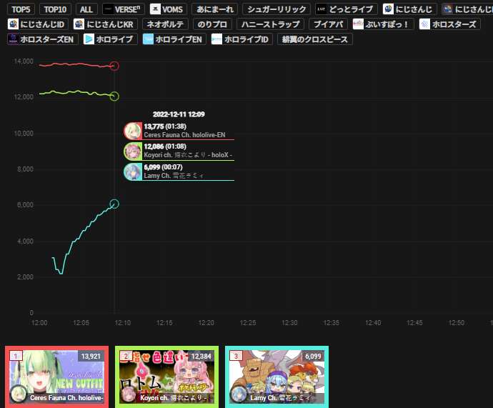Click rank 2 badge on Koyori card
Image resolution: width=493 pixels, height=408 pixels.
click(126, 356)
